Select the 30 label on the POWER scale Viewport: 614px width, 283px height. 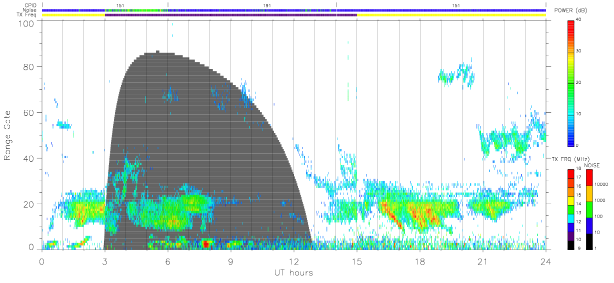tap(579, 51)
